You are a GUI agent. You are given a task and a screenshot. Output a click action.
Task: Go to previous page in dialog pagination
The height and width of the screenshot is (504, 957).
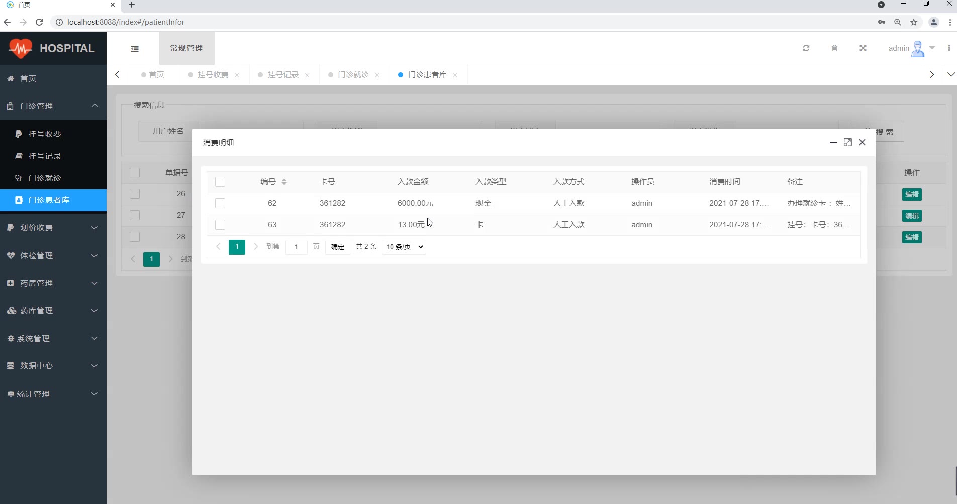coord(219,247)
